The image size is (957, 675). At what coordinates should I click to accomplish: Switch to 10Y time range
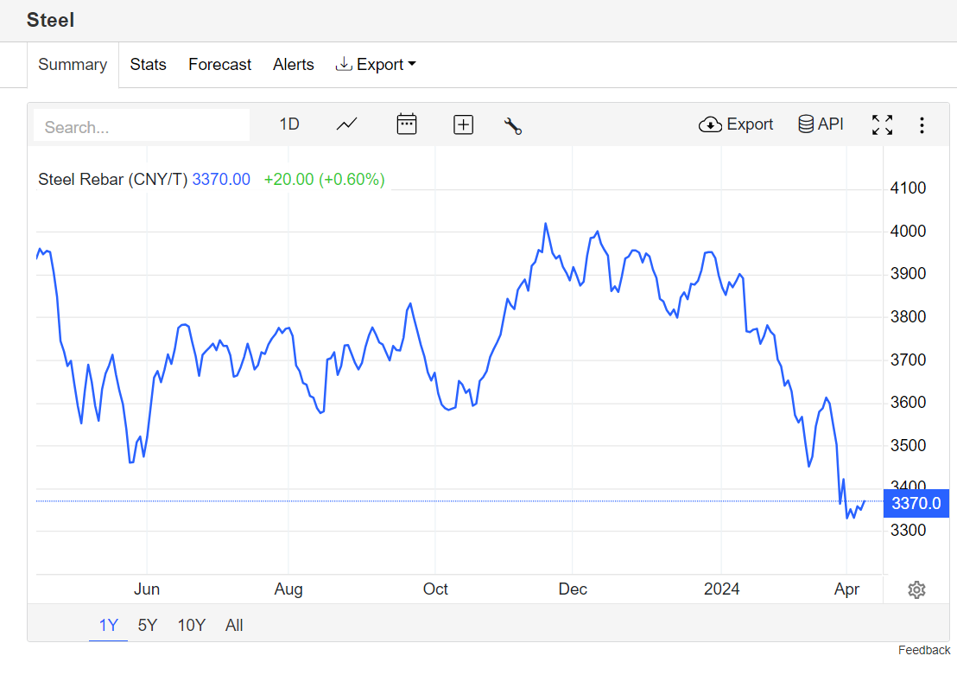pos(191,625)
